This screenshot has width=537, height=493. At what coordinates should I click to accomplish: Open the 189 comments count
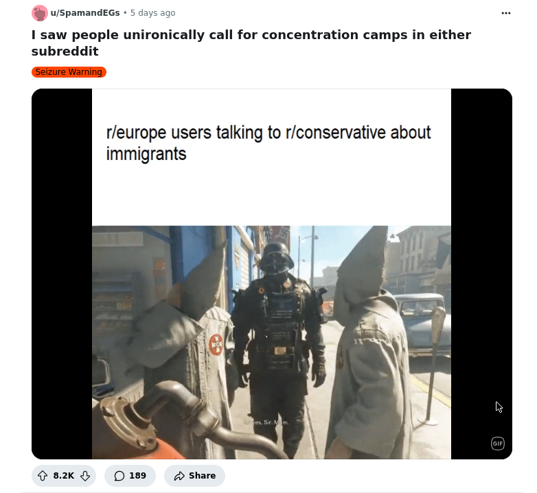137,476
